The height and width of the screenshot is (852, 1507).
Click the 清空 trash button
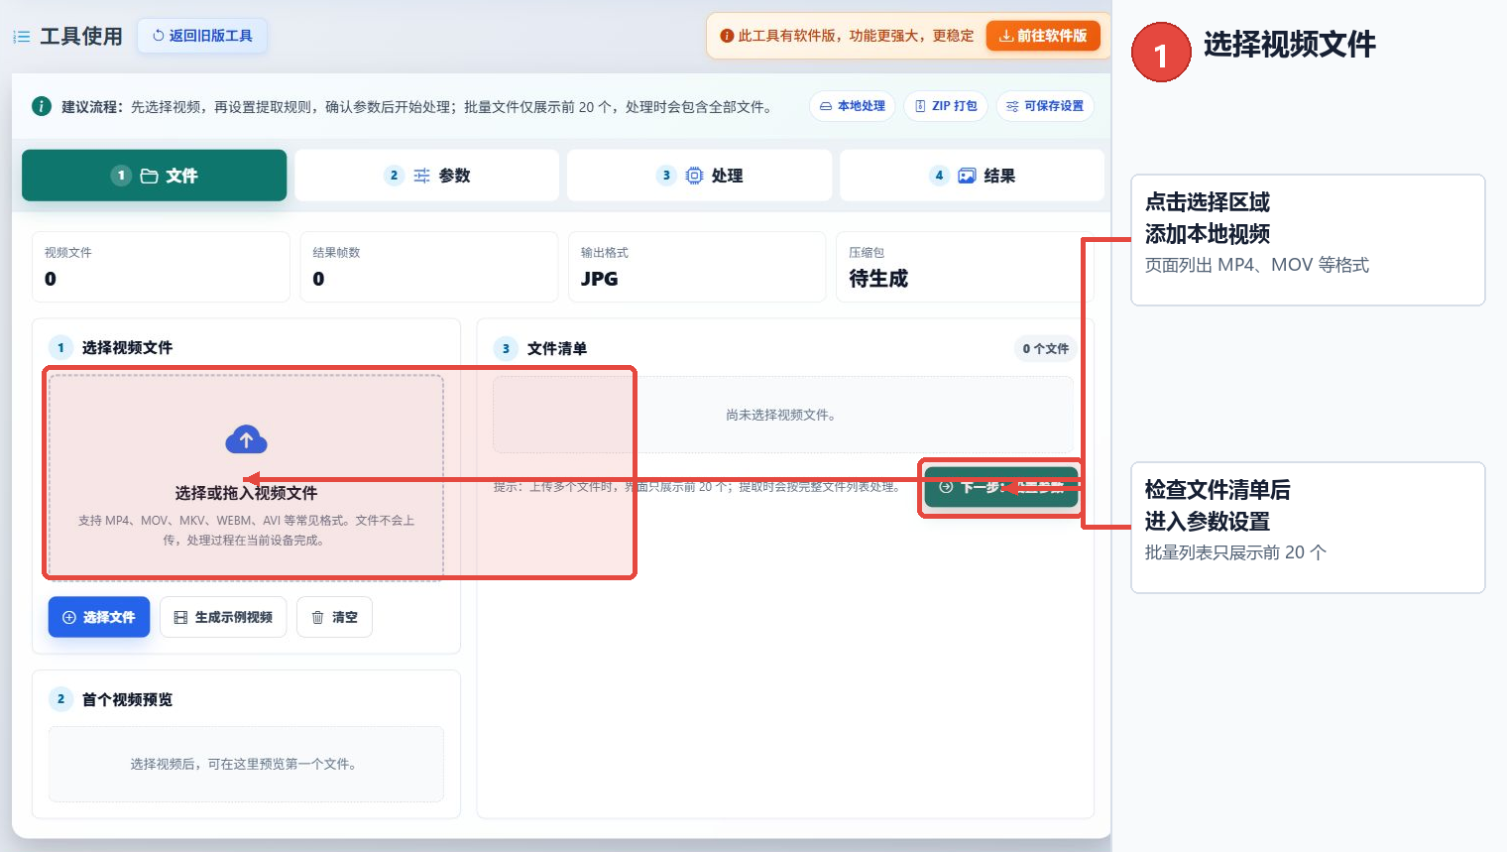coord(335,617)
